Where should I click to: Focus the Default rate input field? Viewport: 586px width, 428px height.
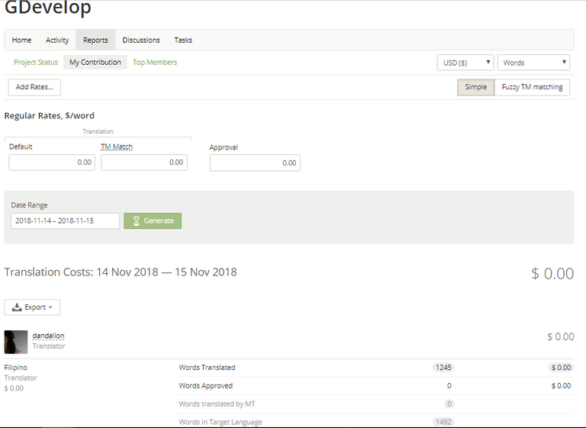point(52,163)
